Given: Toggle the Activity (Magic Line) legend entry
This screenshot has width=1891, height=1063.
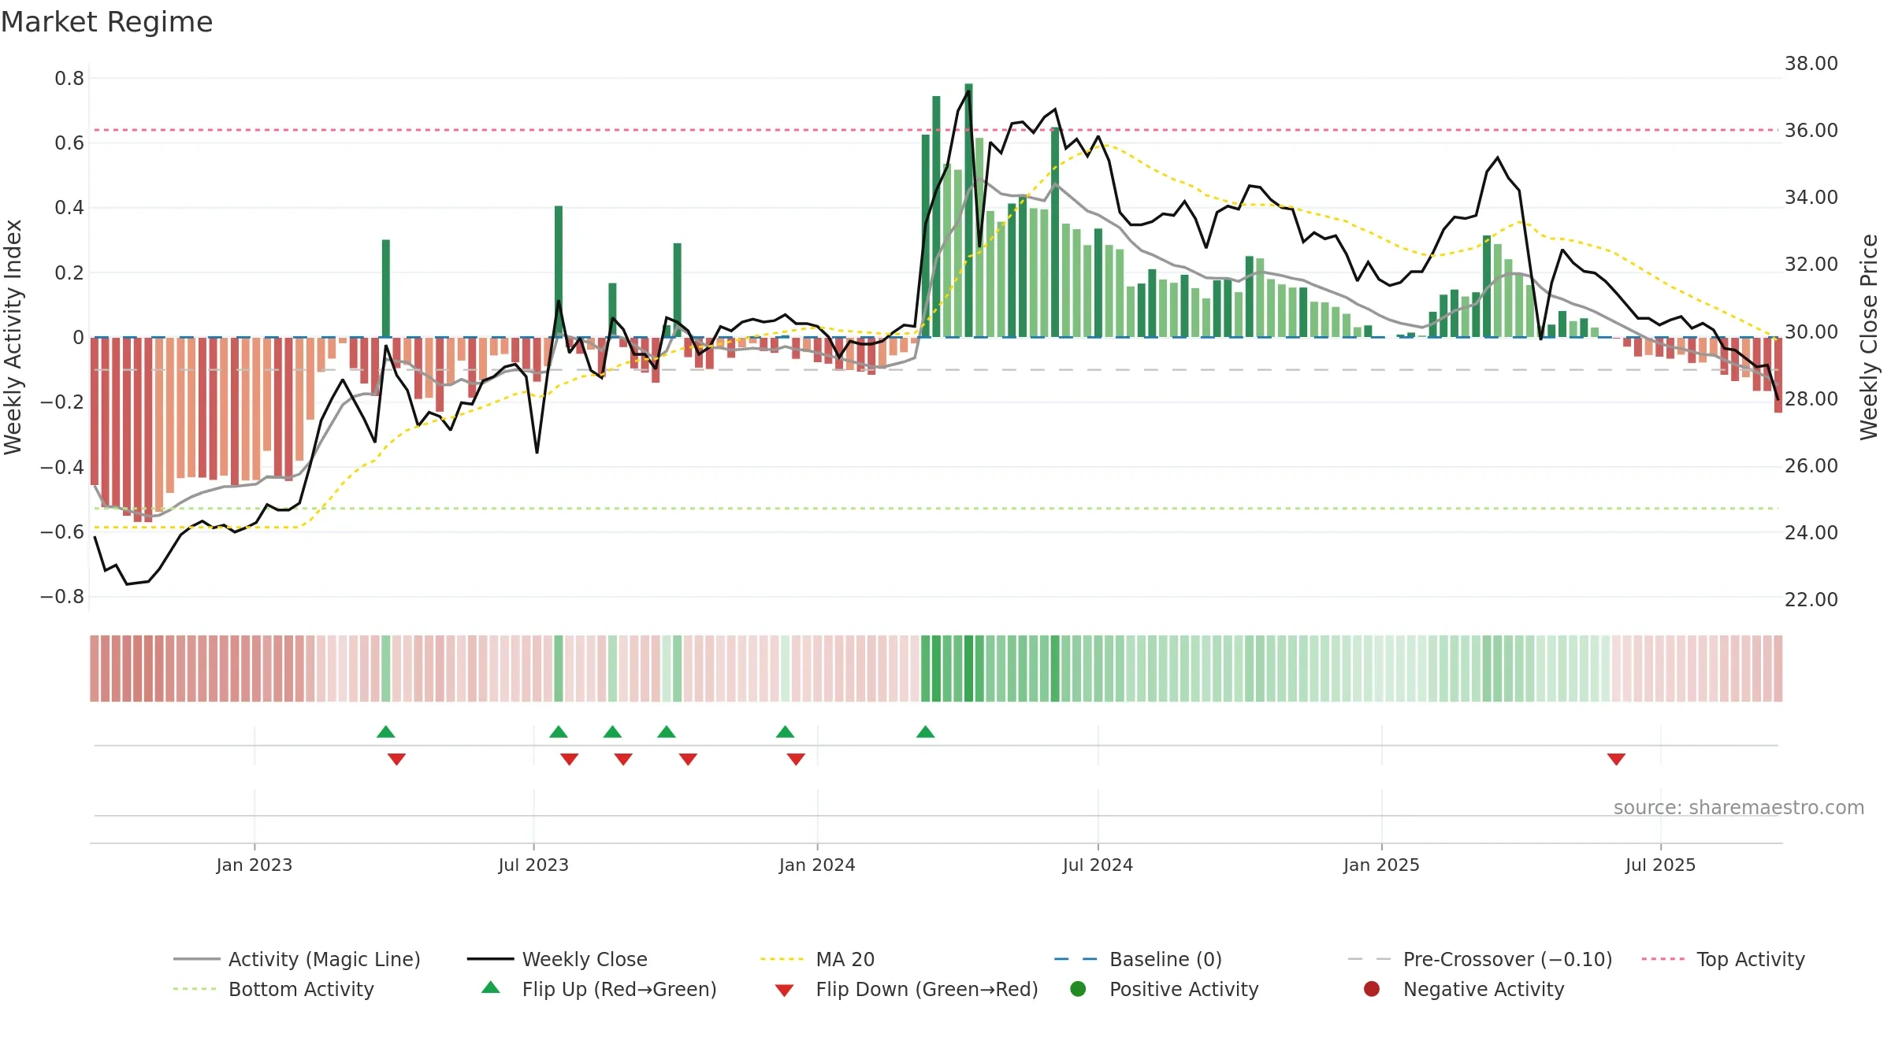Looking at the screenshot, I should pyautogui.click(x=297, y=959).
